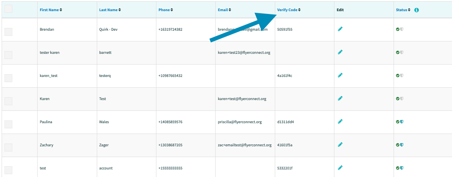
Task: Select the tester karen row checkbox
Action: coord(8,55)
